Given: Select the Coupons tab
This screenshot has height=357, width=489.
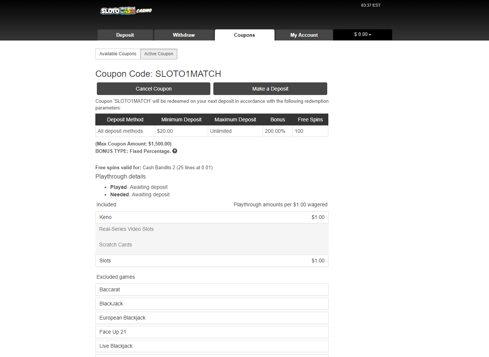Looking at the screenshot, I should [244, 35].
